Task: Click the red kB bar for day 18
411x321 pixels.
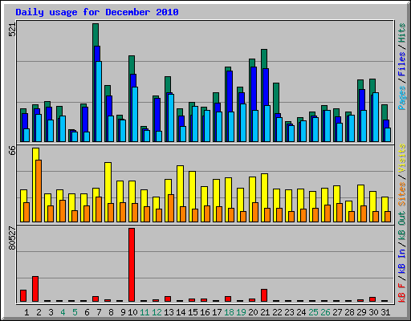Action: pos(228,299)
